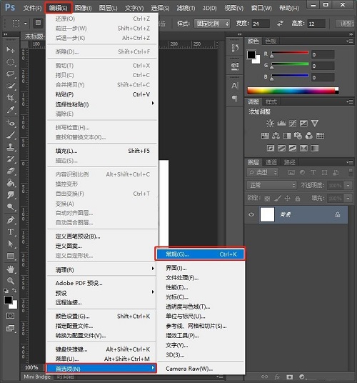This screenshot has width=357, height=383.
Task: Click 粘贴(P) in edit menu
Action: click(102, 94)
